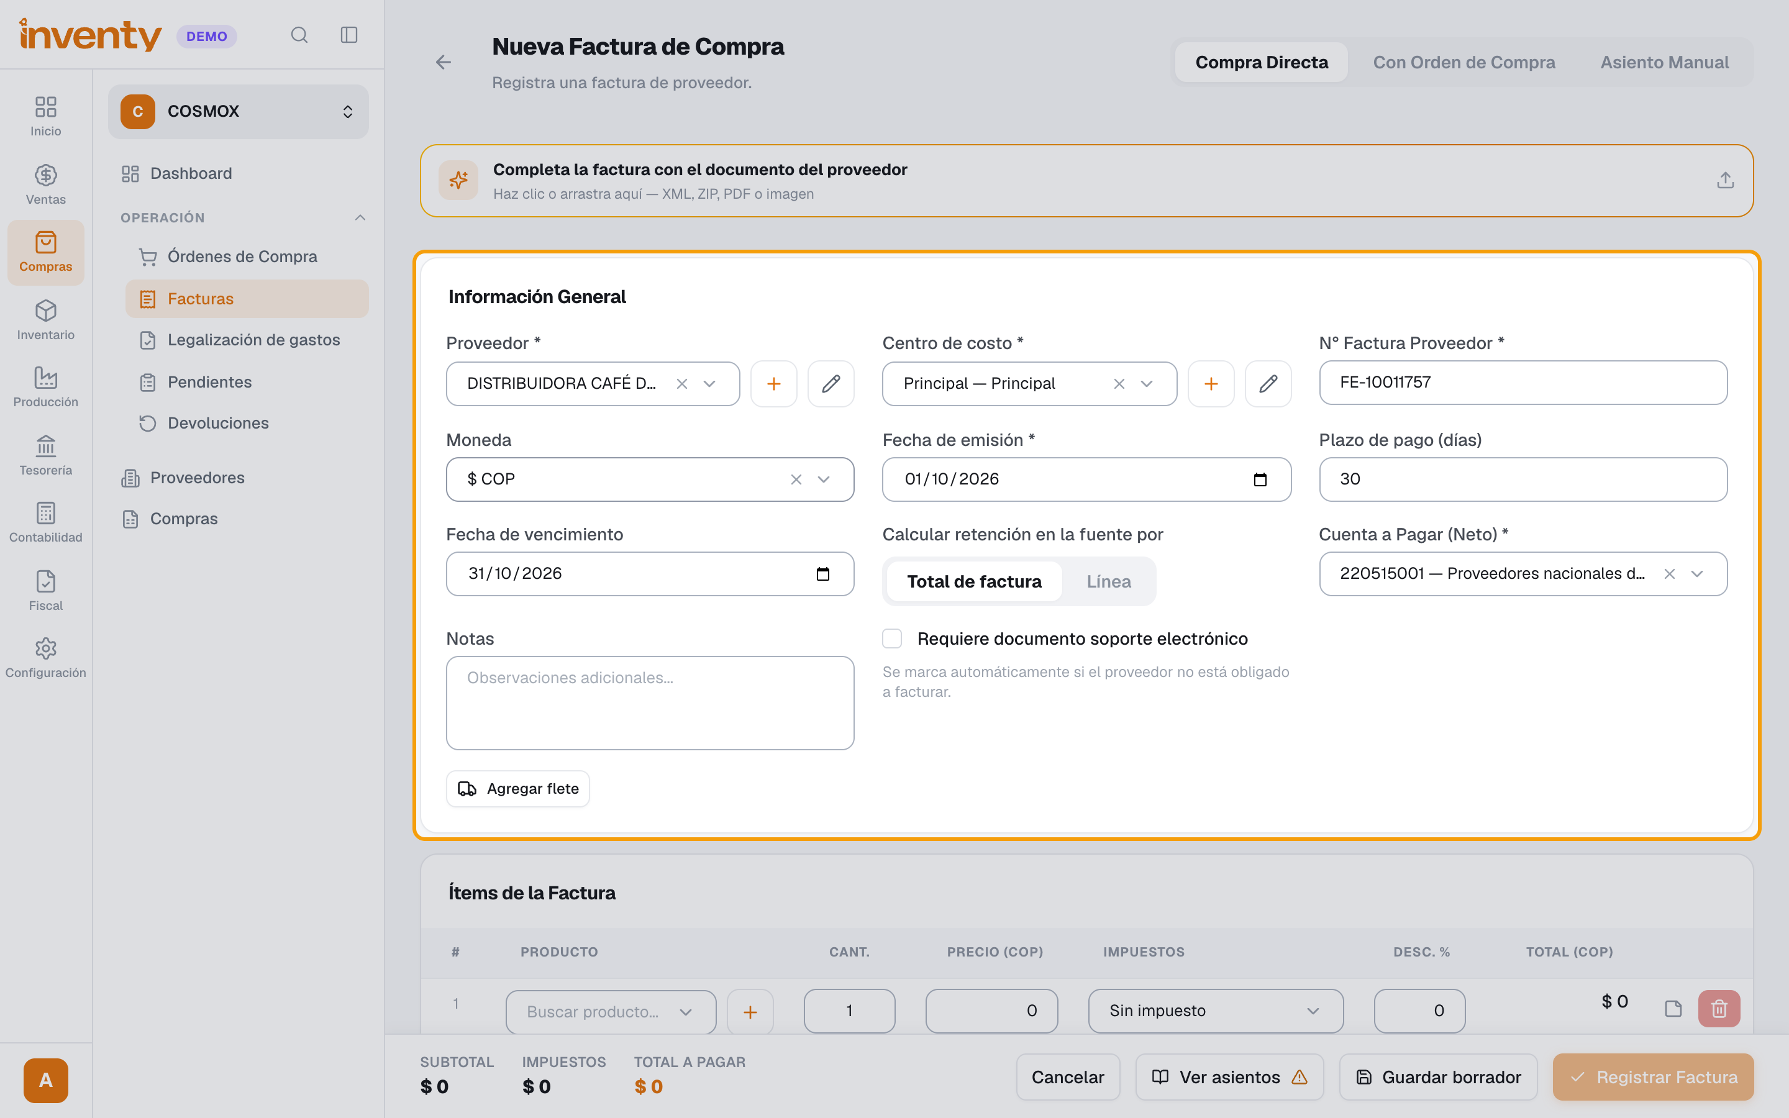Collapse the OPERACIÓN section
Viewport: 1789px width, 1118px height.
pos(360,217)
